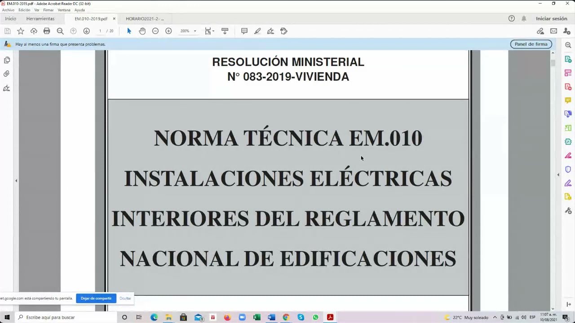The width and height of the screenshot is (575, 323).
Task: Open the Ver menu
Action: pos(37,10)
